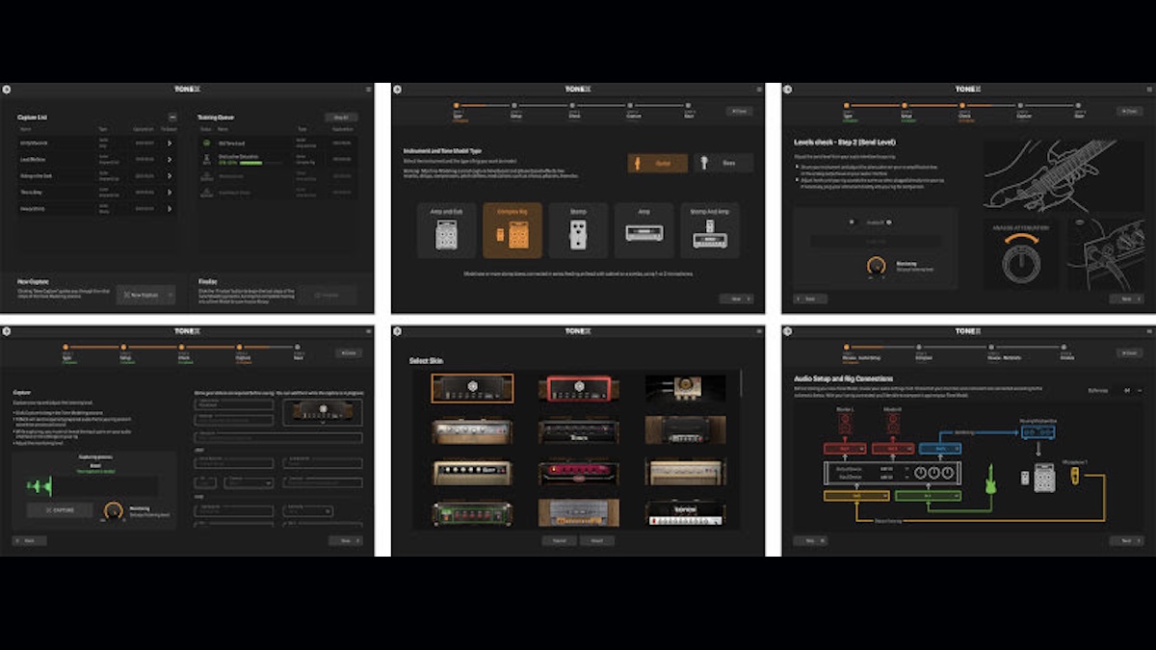Click the play arrow on first capture row
The image size is (1156, 650).
170,143
